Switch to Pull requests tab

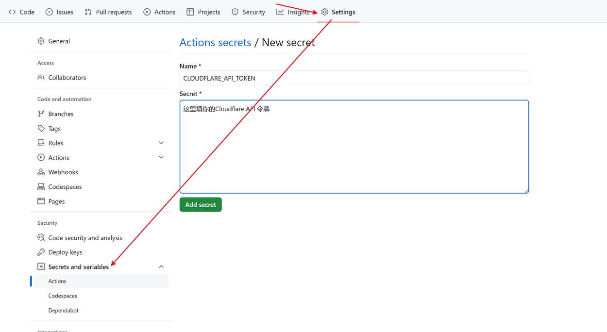[108, 12]
